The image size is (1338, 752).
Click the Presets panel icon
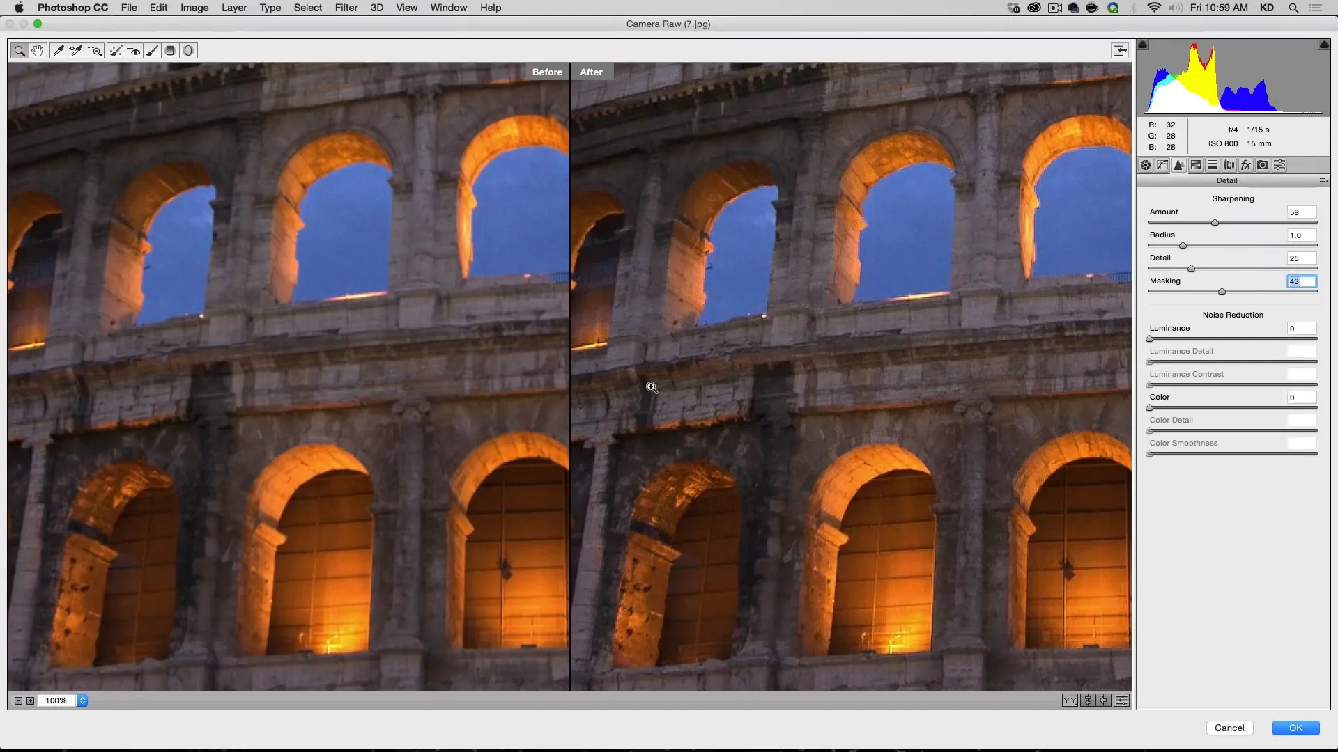1279,164
